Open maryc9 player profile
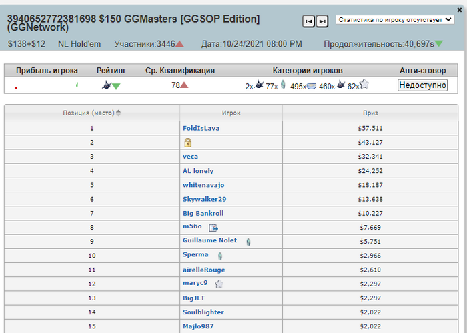467x333 pixels. coord(195,283)
